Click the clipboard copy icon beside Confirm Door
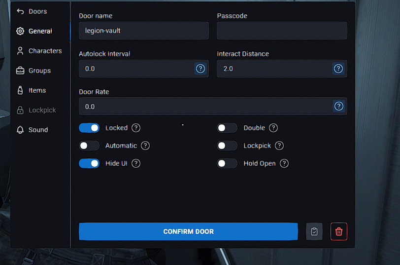Image resolution: width=400 pixels, height=265 pixels. click(314, 231)
